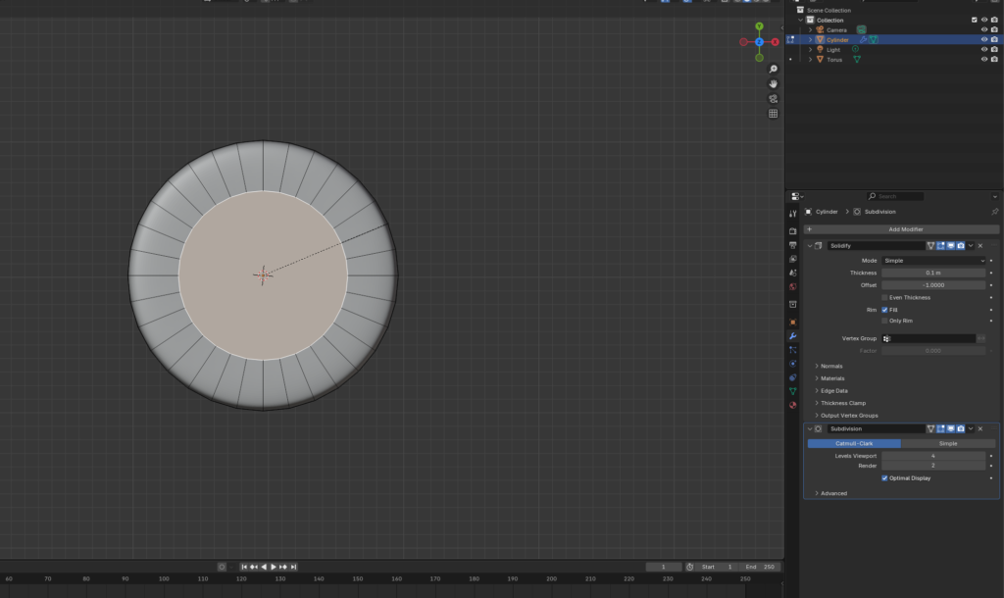The height and width of the screenshot is (598, 1004).
Task: Open the Modifiers wrench properties tab
Action: click(x=792, y=336)
